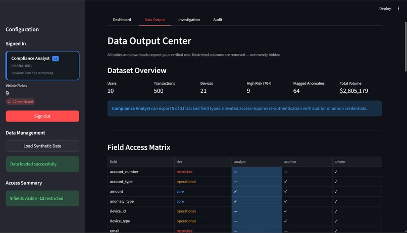The image size is (407, 233).
Task: Click the Compliance Analyst profile card
Action: tap(42, 66)
